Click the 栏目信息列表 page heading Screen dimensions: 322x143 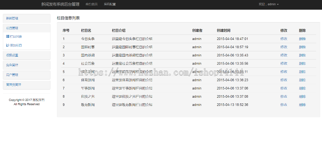coord(68,18)
